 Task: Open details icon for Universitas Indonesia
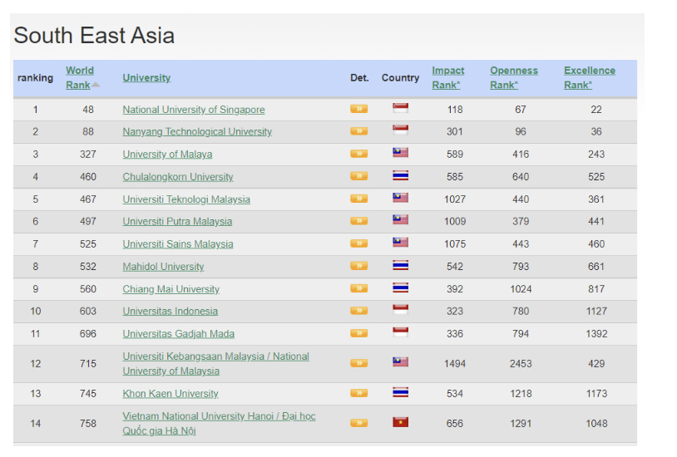(x=358, y=311)
